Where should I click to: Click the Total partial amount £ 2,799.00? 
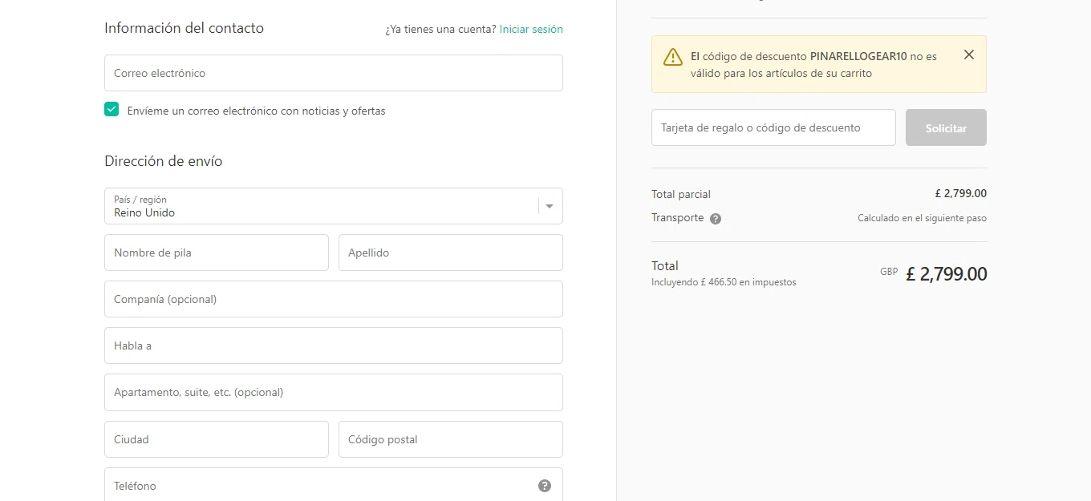point(960,193)
